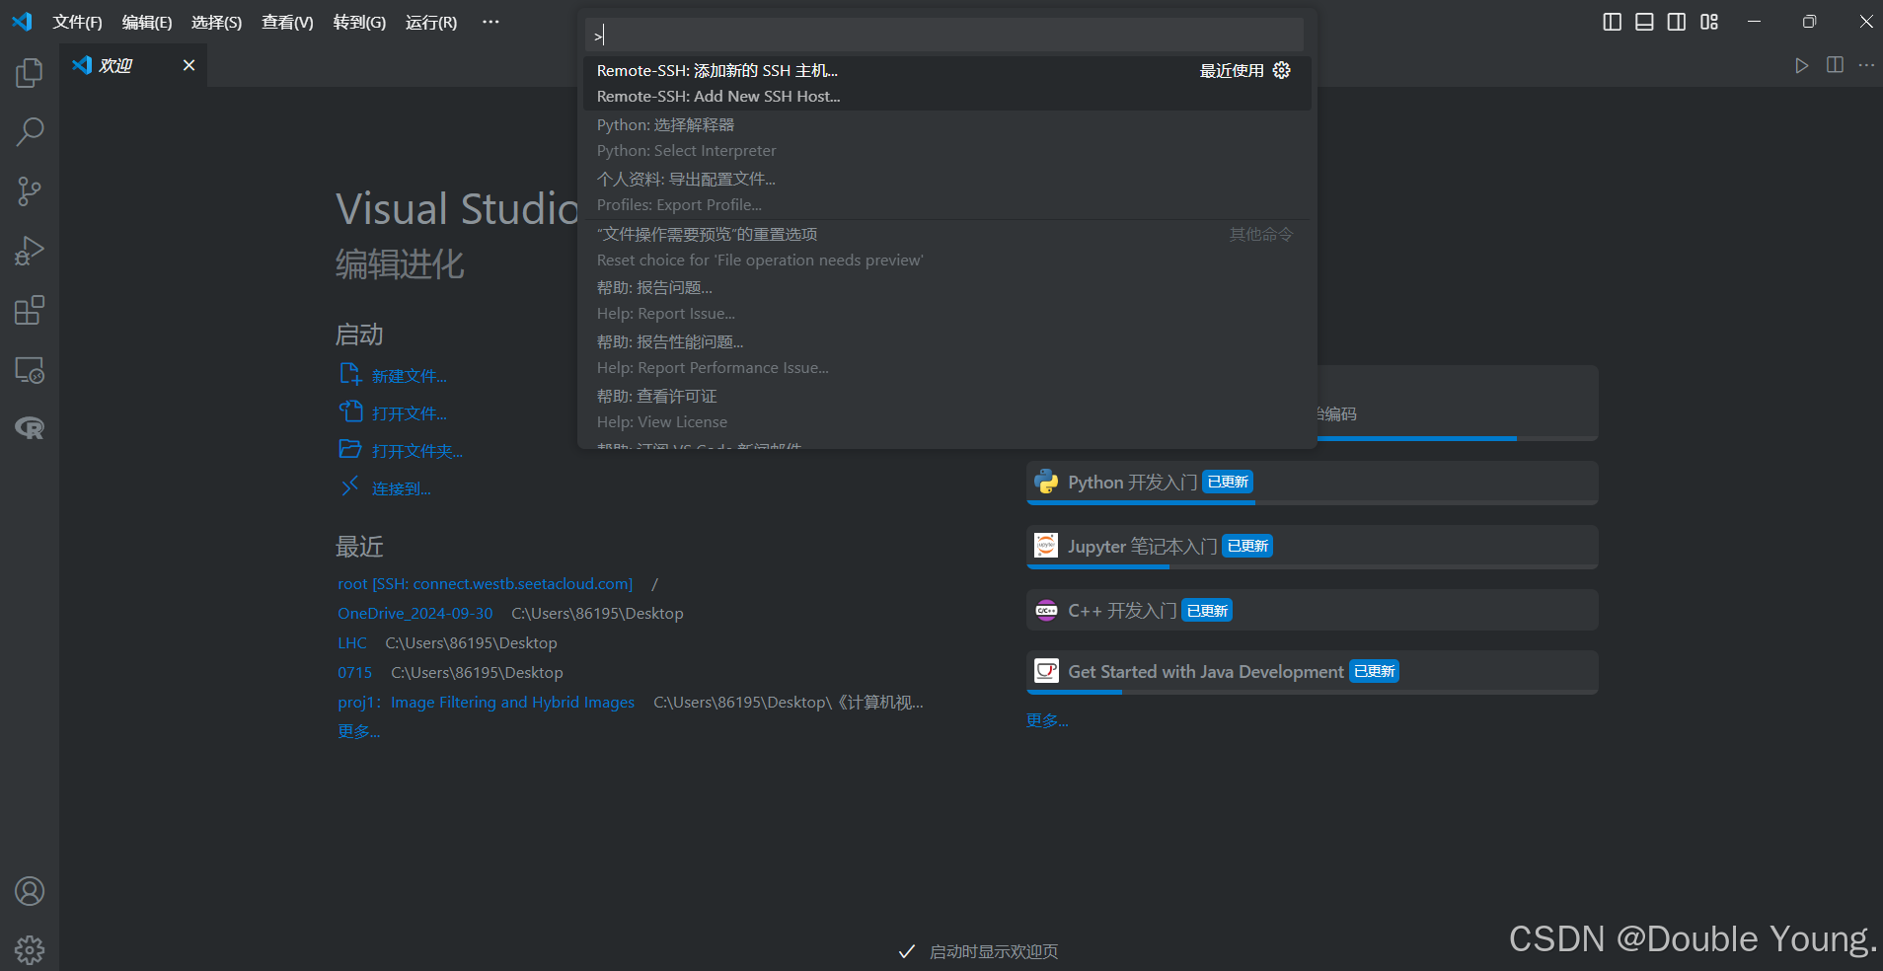
Task: Click the split editor icon
Action: tap(1835, 65)
